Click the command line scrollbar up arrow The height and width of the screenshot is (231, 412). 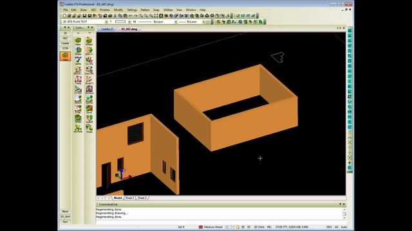click(x=344, y=210)
